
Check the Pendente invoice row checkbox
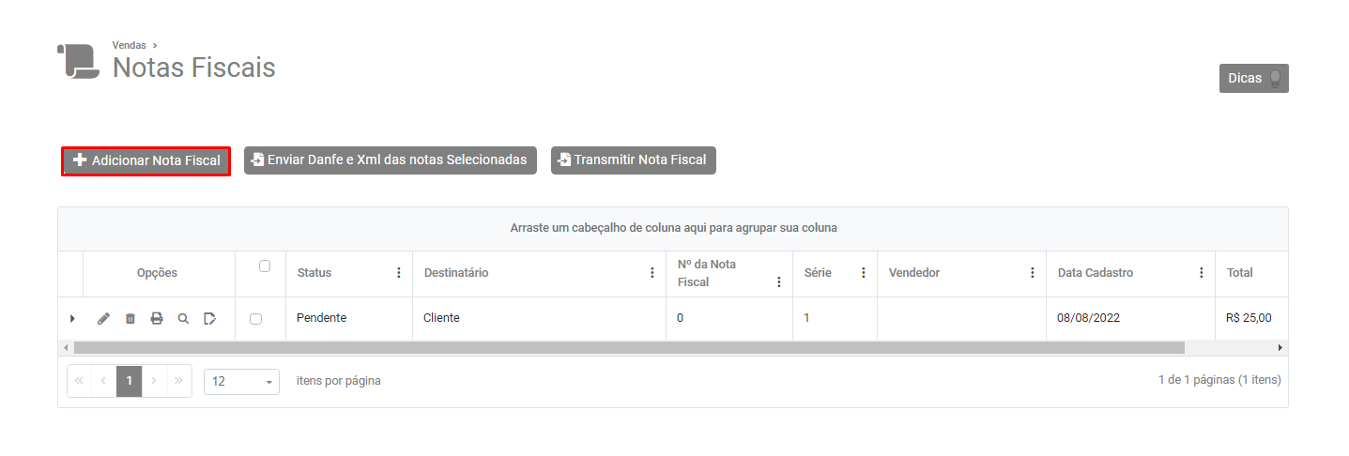point(255,319)
